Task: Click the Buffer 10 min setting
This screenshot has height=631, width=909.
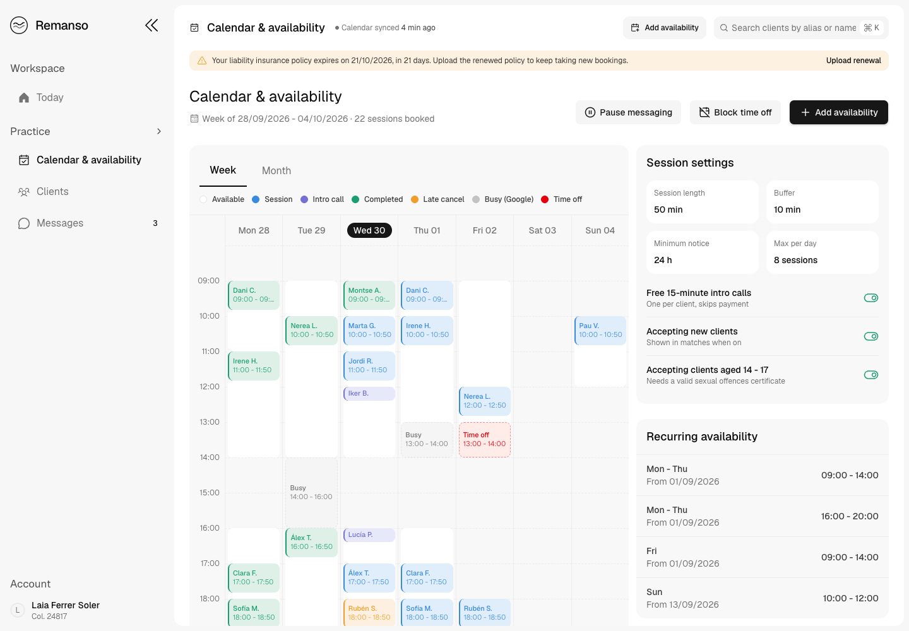Action: tap(823, 202)
